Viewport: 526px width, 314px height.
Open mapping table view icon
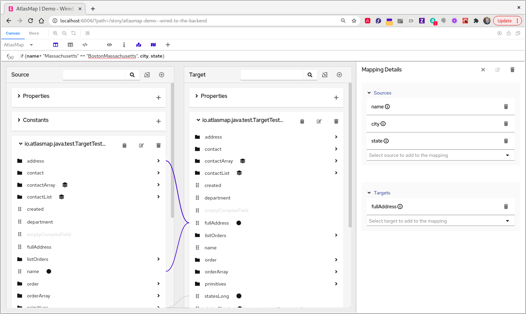70,45
